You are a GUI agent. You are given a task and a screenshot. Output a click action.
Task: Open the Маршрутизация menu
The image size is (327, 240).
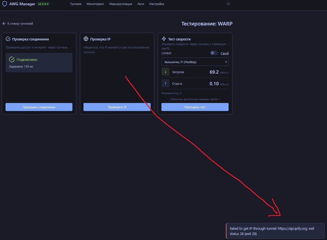(121, 4)
